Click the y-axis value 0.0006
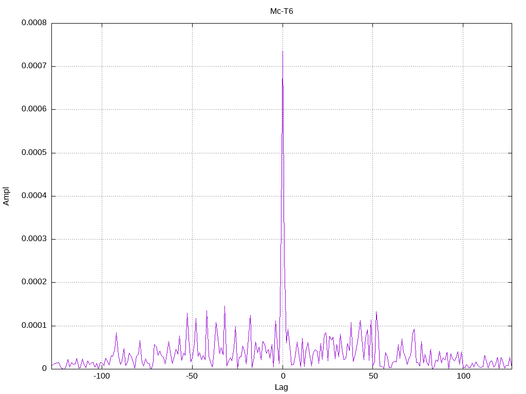 click(34, 109)
